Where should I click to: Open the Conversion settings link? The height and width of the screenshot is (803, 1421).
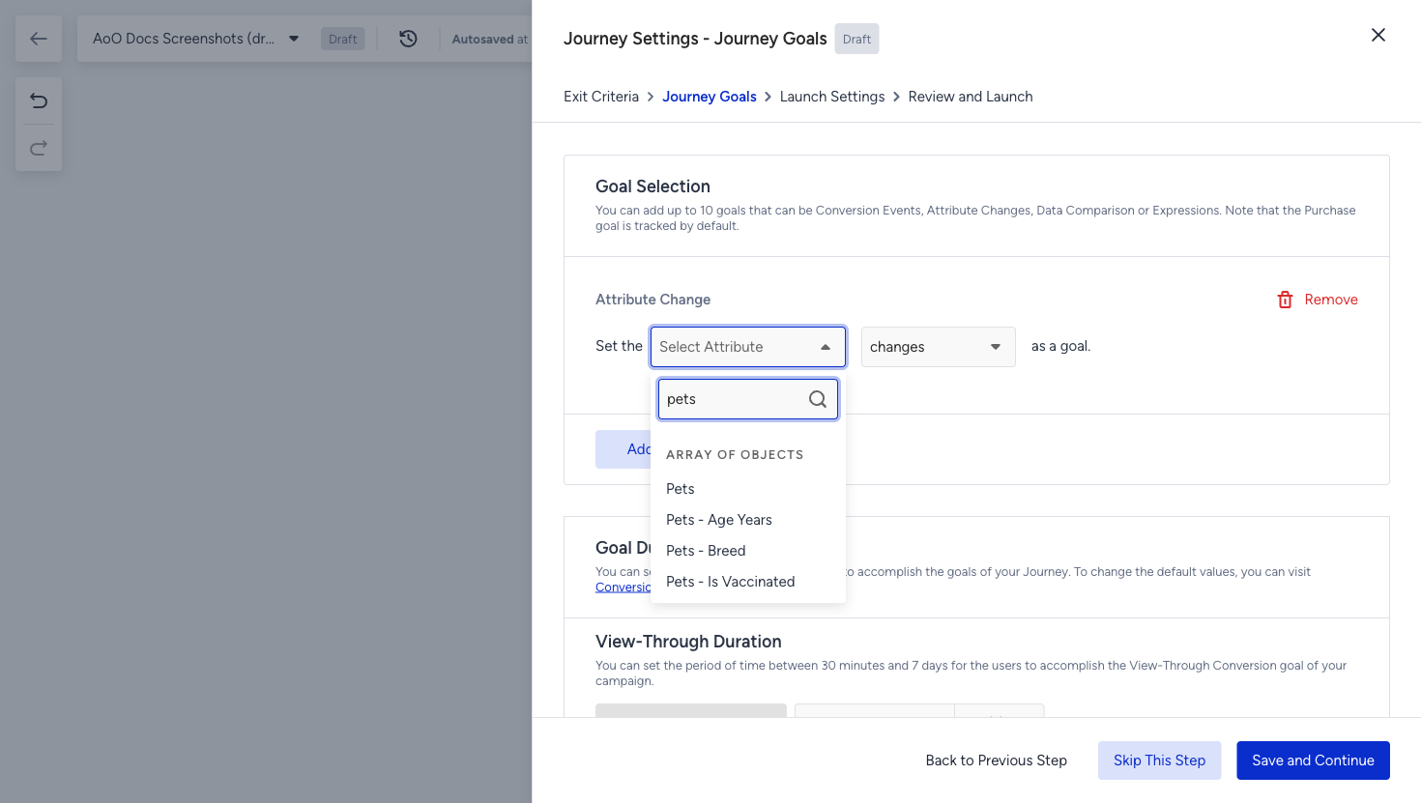[623, 588]
